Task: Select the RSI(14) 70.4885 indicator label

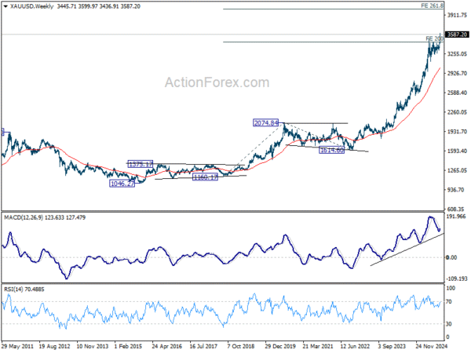Action: [24, 289]
